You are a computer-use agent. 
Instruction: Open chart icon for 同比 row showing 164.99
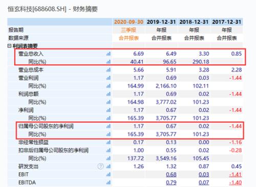109,86
